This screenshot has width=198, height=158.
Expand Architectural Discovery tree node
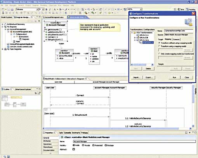click(x=2, y=24)
